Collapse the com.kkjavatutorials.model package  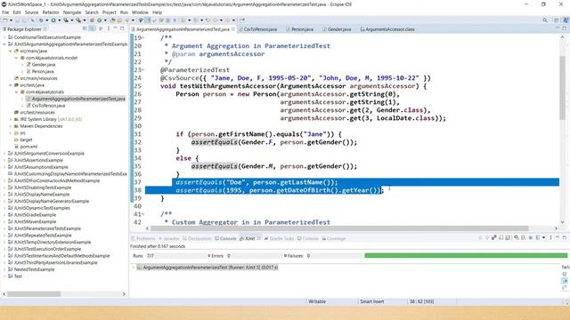click(16, 58)
